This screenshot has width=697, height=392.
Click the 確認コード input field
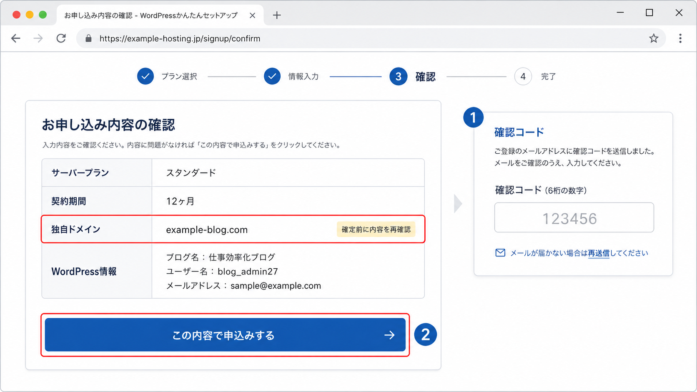click(x=574, y=217)
